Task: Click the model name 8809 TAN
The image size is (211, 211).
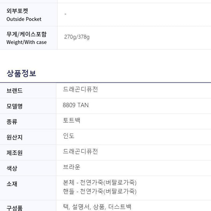Action: point(76,105)
